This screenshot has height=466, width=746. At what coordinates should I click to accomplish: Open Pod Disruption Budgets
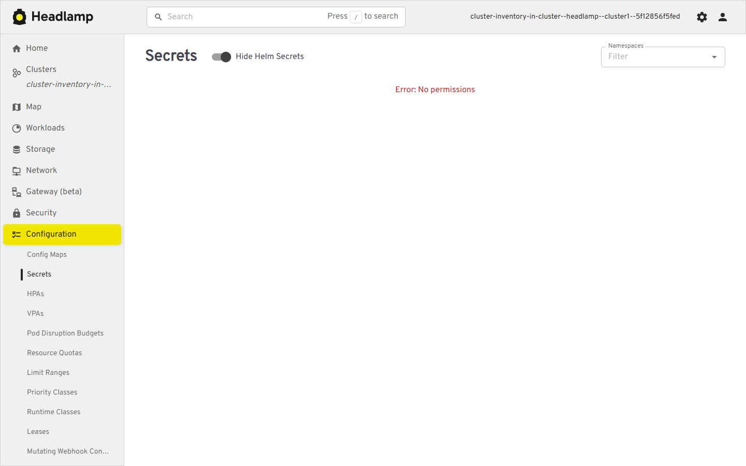coord(65,333)
